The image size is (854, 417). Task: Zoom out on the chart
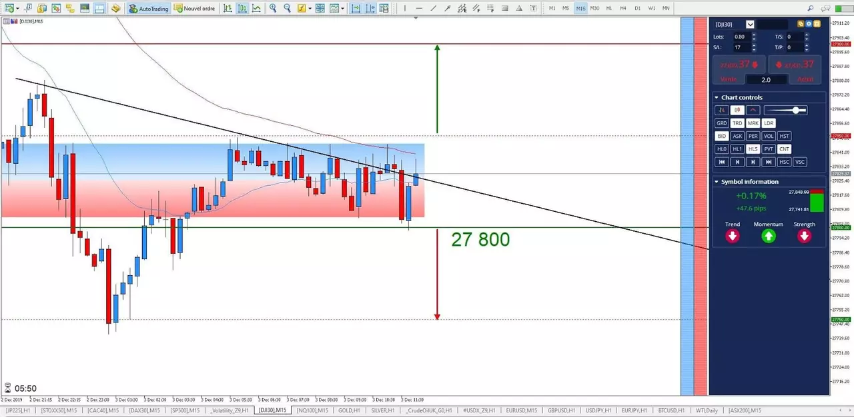[287, 9]
